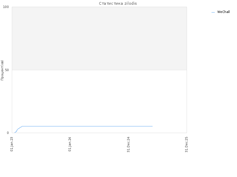Click the 50 y-axis value label
Viewport: 237px width, 177px height.
tap(7, 70)
